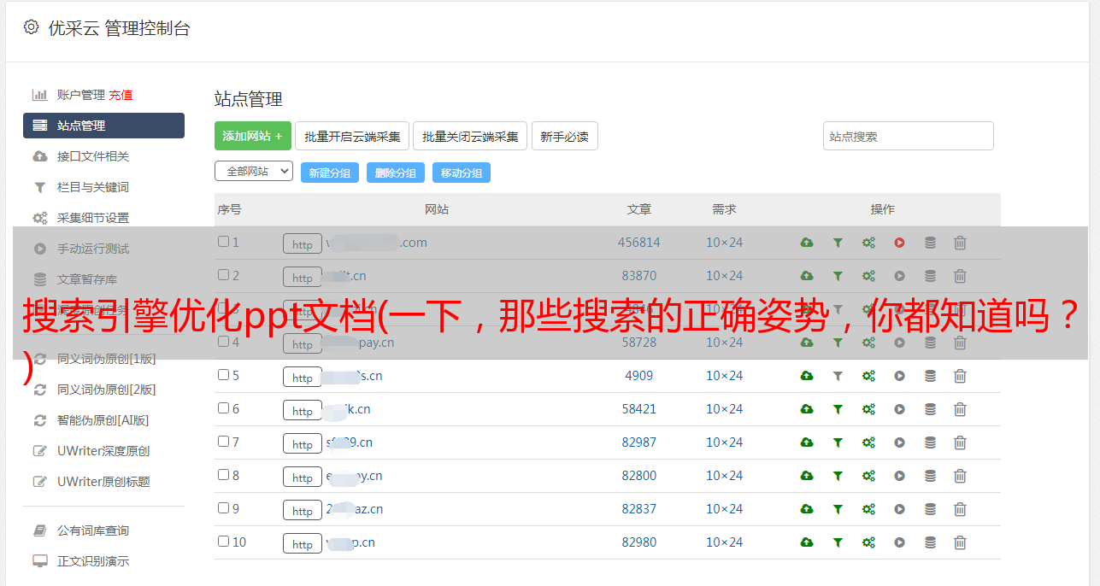Click the red 充值 link

(121, 95)
